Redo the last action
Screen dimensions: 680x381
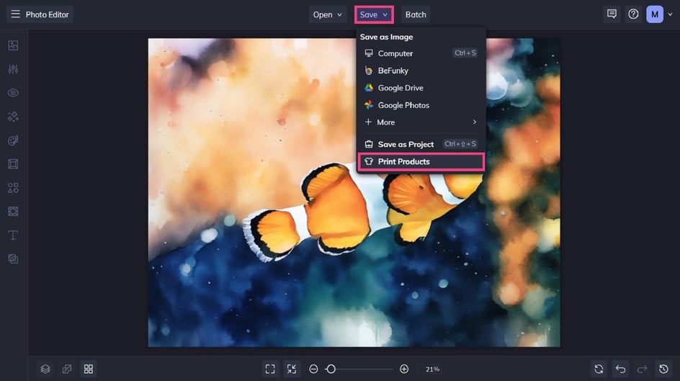point(643,369)
